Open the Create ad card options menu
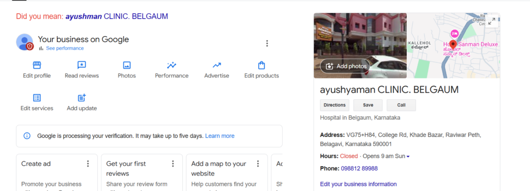 coord(88,164)
